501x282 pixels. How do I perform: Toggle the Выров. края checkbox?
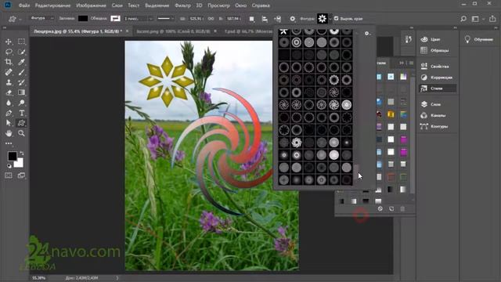(336, 19)
